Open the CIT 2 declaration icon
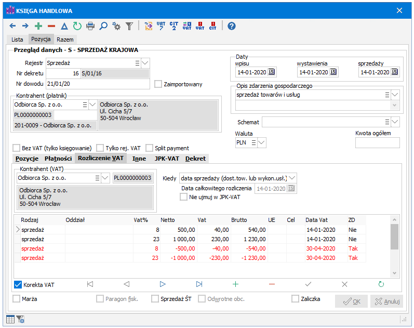414x328 pixels. tap(174, 26)
